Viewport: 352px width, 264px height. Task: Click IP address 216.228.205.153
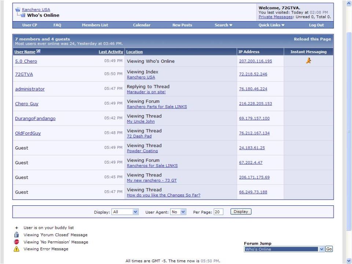click(256, 103)
